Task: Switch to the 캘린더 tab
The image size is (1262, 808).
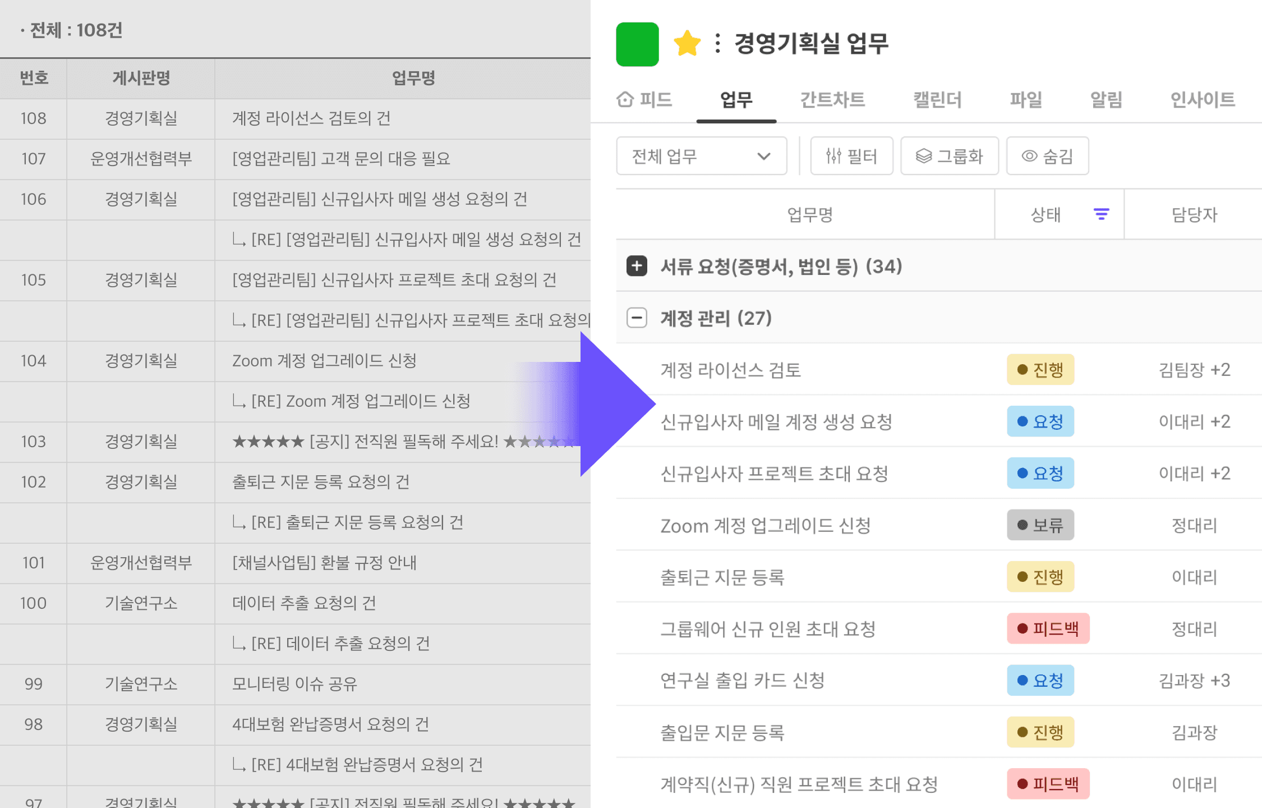Action: point(937,99)
